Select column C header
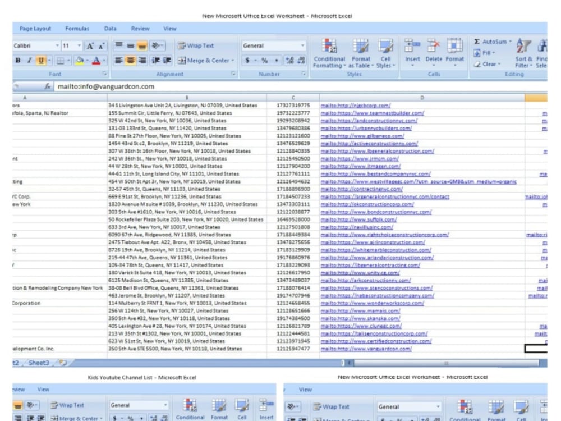This screenshot has width=561, height=421. click(293, 97)
